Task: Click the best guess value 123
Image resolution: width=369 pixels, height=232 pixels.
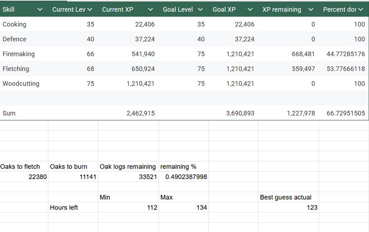Action: pyautogui.click(x=312, y=208)
